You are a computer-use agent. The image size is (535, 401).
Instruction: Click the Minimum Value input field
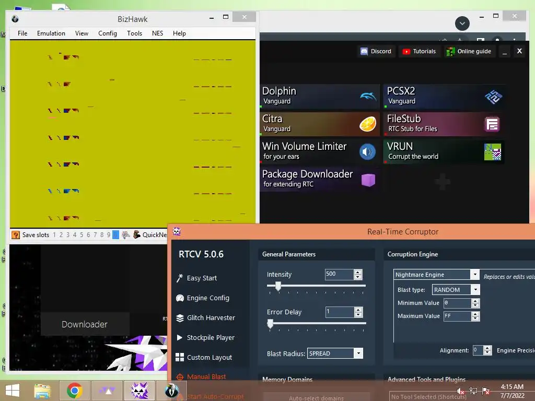(x=457, y=303)
